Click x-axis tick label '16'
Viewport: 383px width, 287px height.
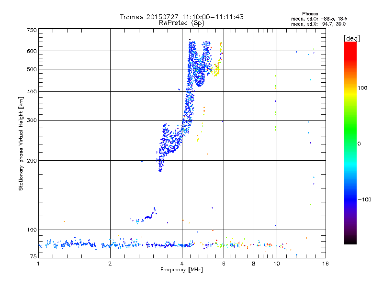click(x=326, y=264)
